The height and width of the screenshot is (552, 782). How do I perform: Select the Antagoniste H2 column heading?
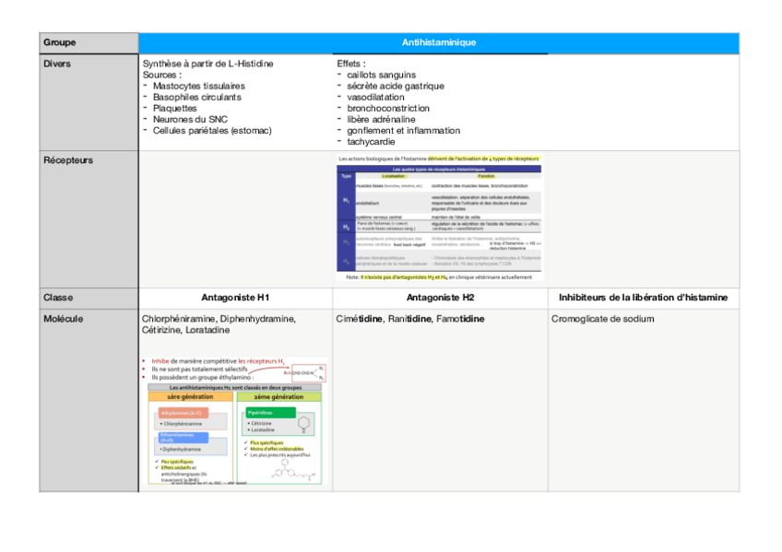[x=440, y=298]
